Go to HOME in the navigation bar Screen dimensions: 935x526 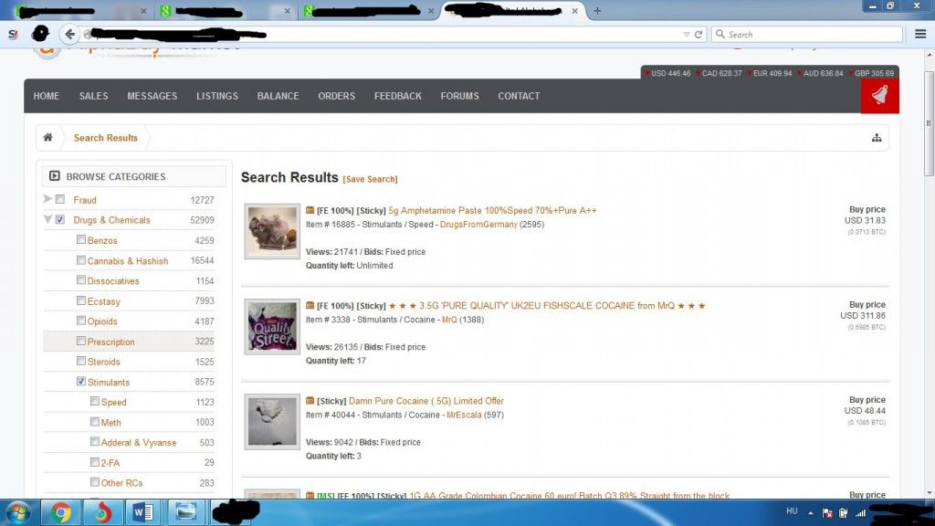tap(47, 96)
